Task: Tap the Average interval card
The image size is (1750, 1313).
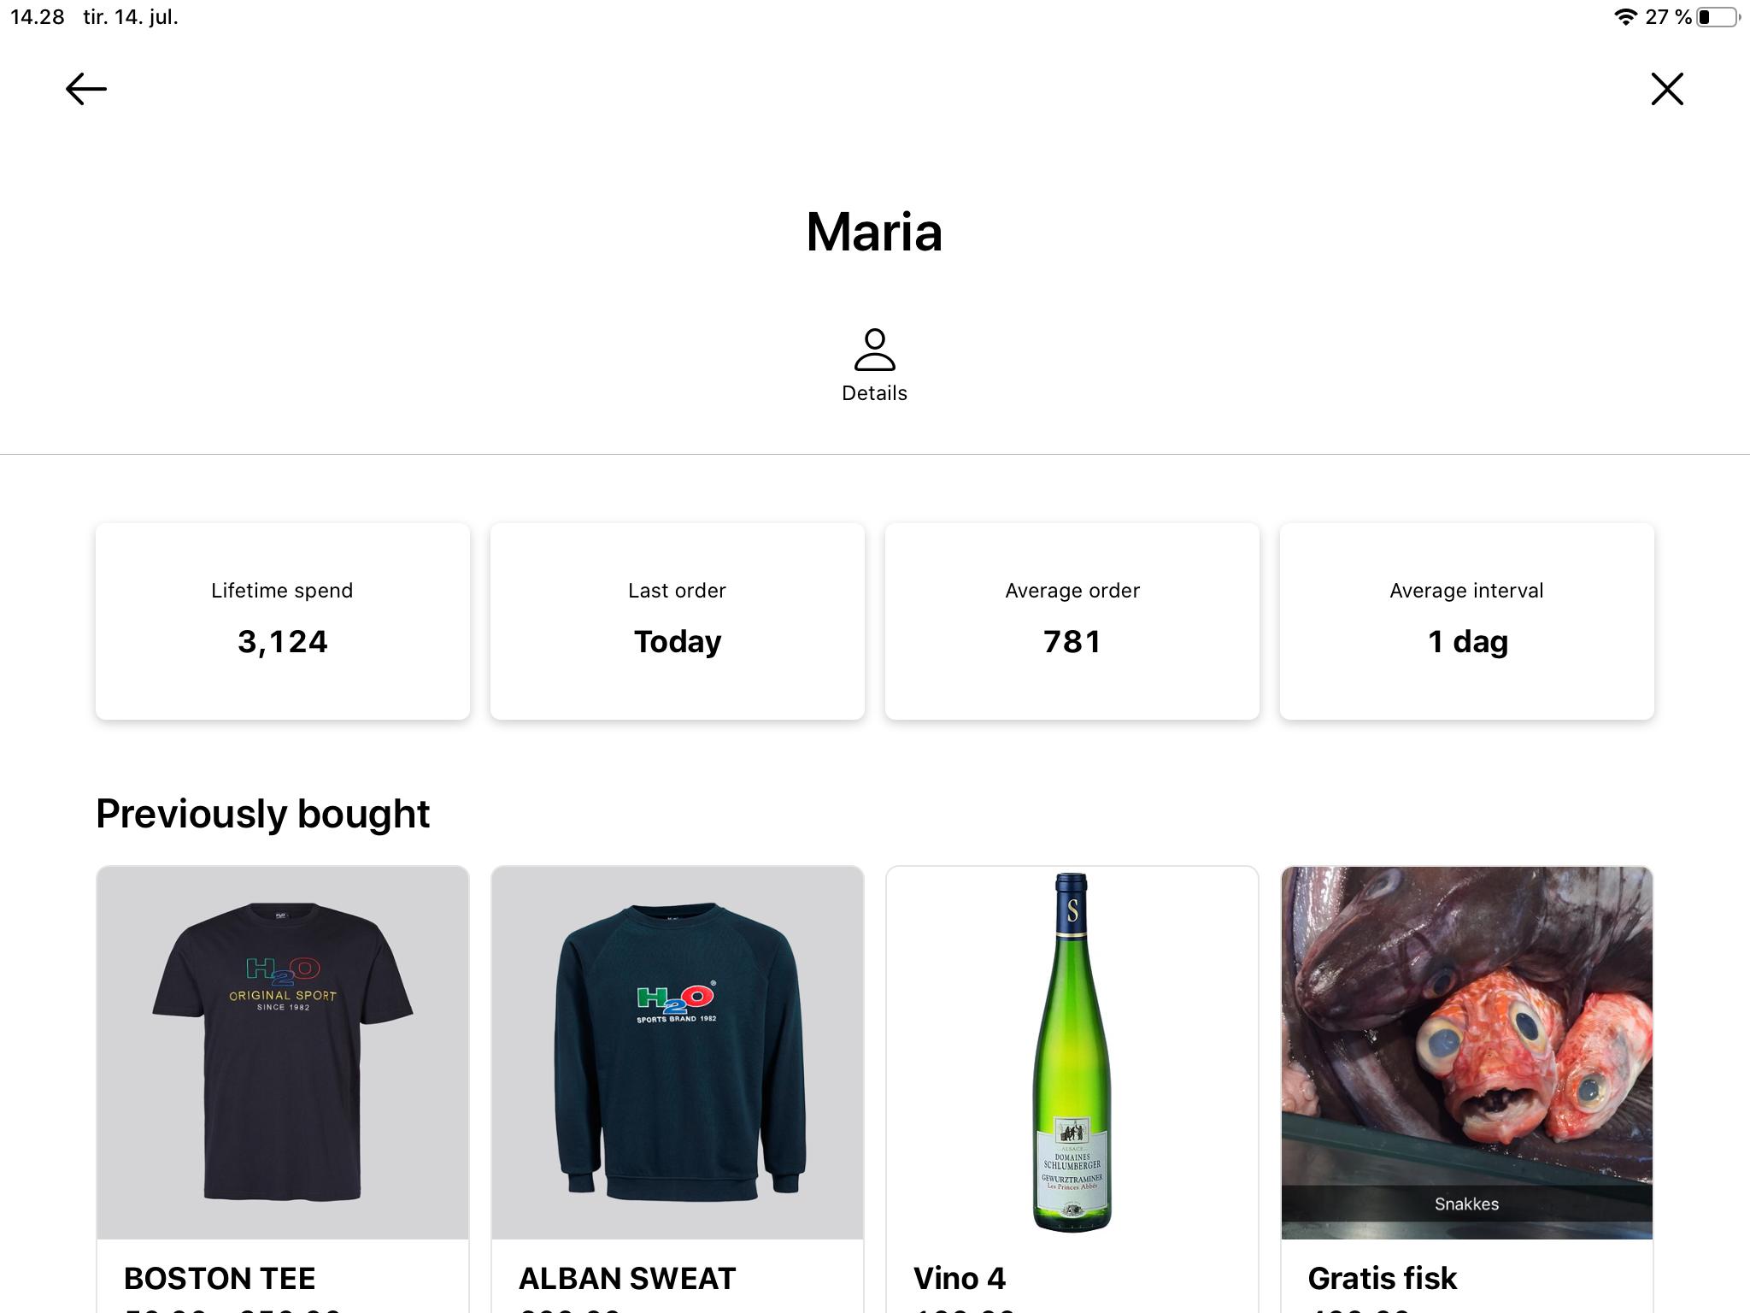Action: [x=1467, y=621]
